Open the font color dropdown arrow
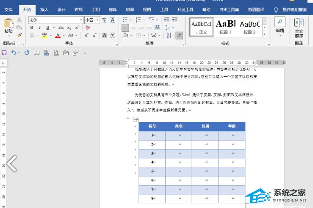The width and height of the screenshot is (313, 208). [64, 36]
